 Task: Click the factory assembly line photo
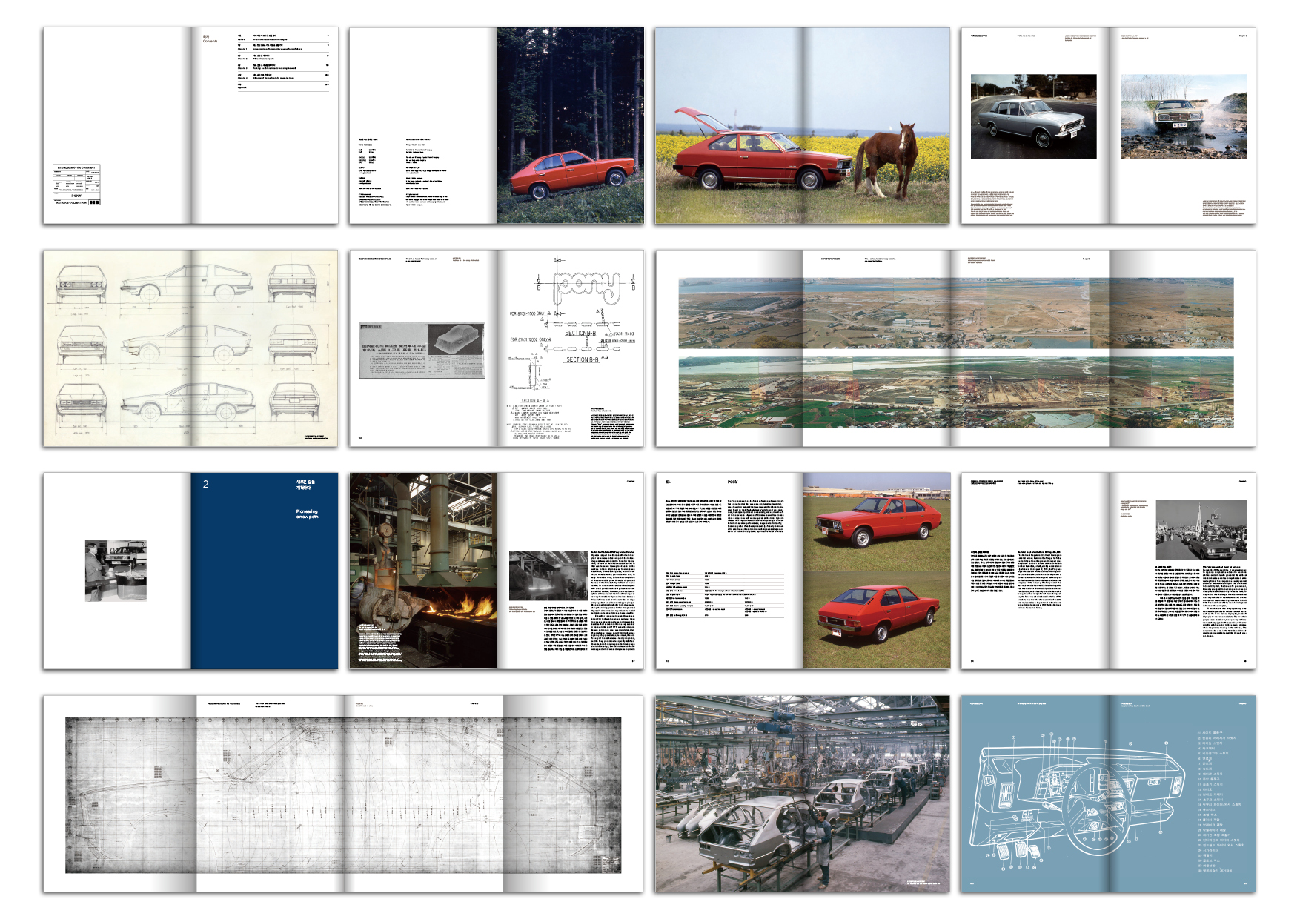[x=802, y=794]
